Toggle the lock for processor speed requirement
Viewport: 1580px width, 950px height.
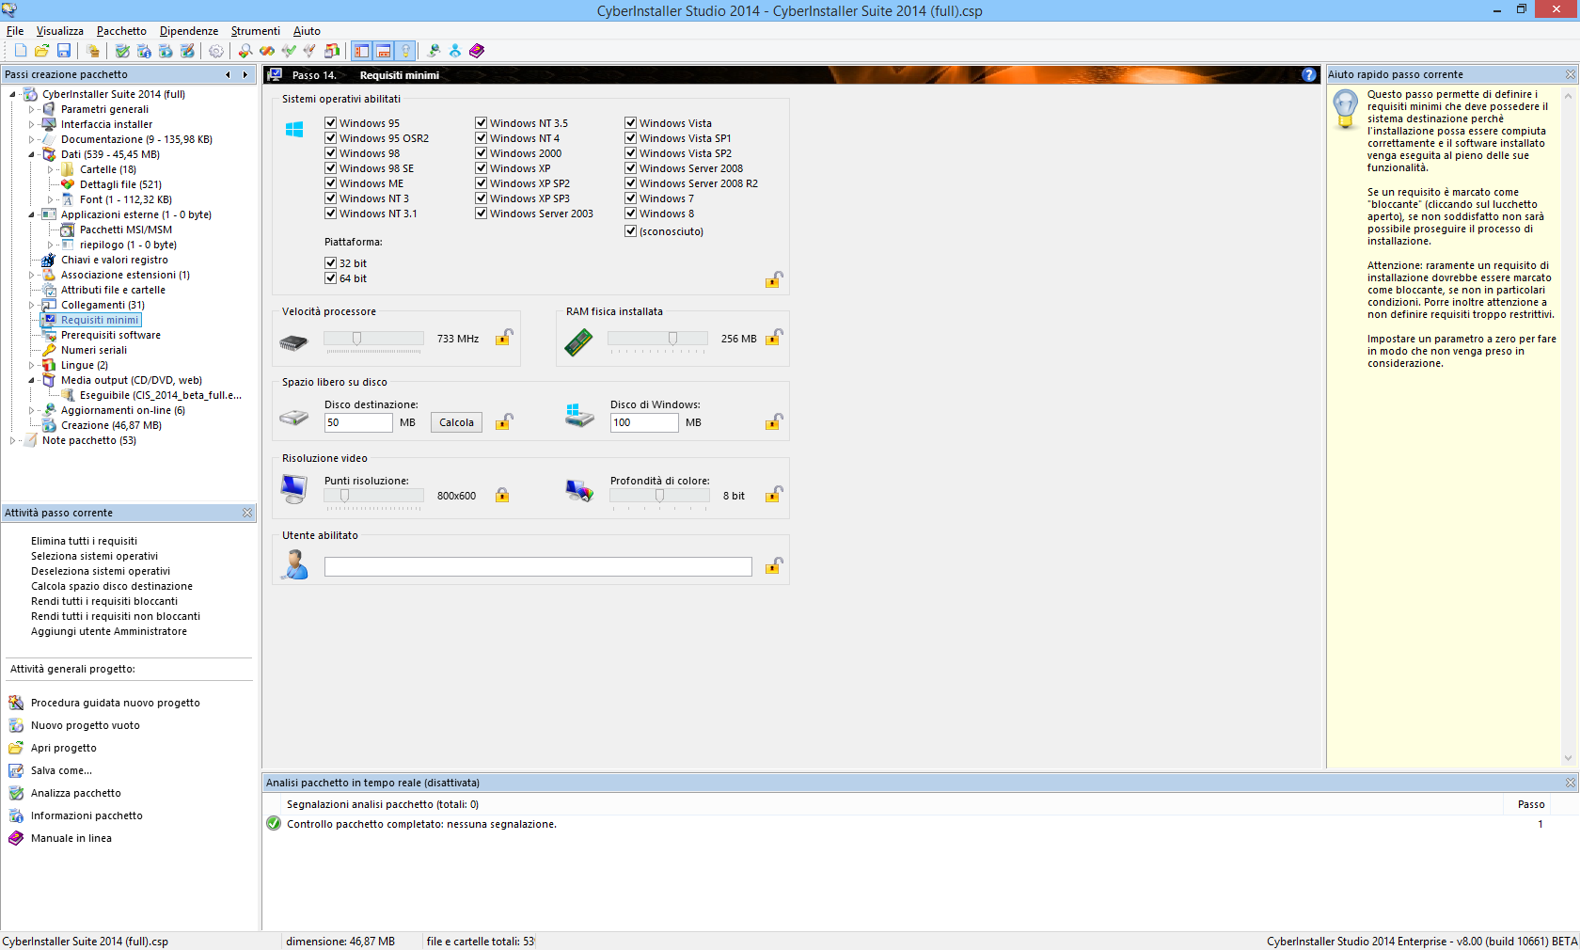pos(504,337)
